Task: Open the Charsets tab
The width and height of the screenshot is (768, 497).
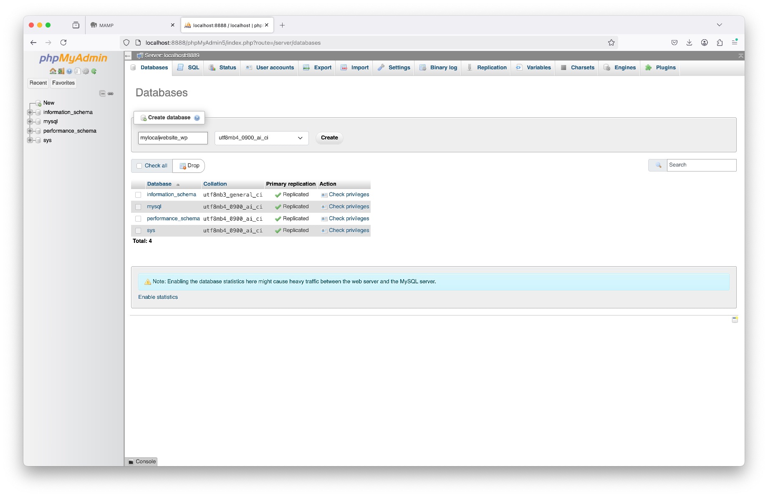Action: tap(578, 68)
